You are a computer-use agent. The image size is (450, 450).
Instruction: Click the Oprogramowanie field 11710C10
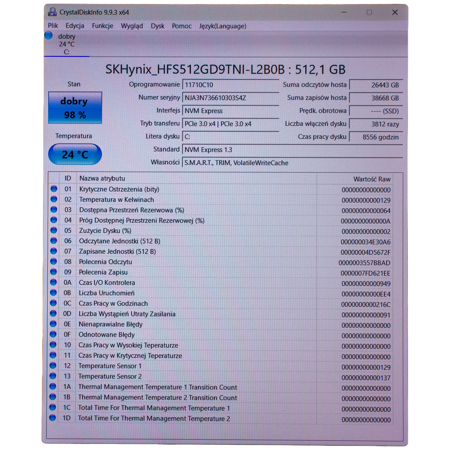pyautogui.click(x=230, y=85)
